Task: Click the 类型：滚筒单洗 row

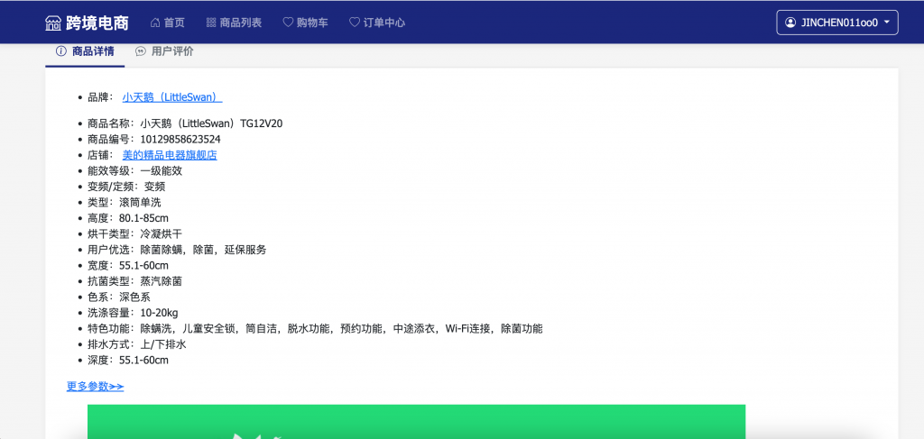Action: 125,203
